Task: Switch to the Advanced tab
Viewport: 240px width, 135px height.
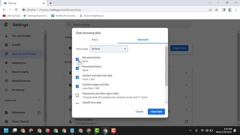Action: (x=142, y=40)
